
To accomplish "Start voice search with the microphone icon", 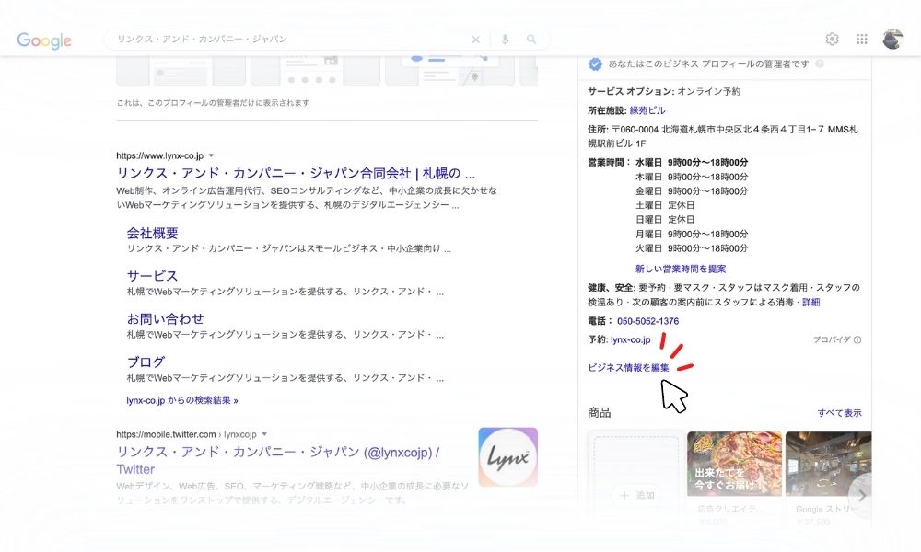I will [x=505, y=40].
